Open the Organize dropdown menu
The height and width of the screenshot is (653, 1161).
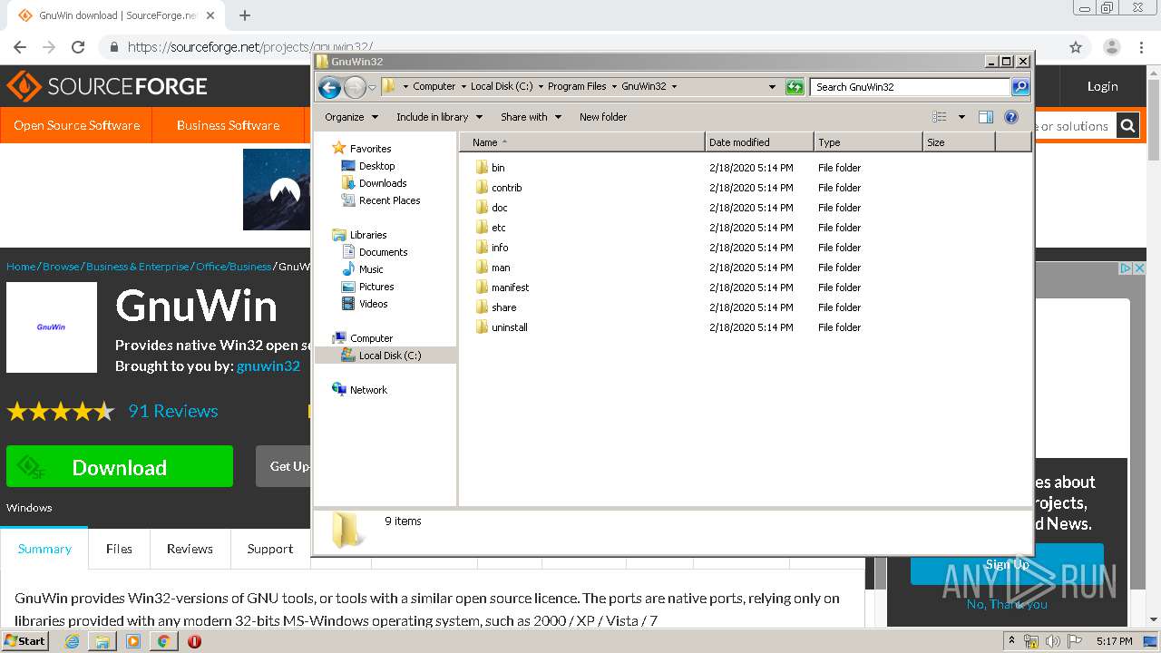tap(351, 117)
